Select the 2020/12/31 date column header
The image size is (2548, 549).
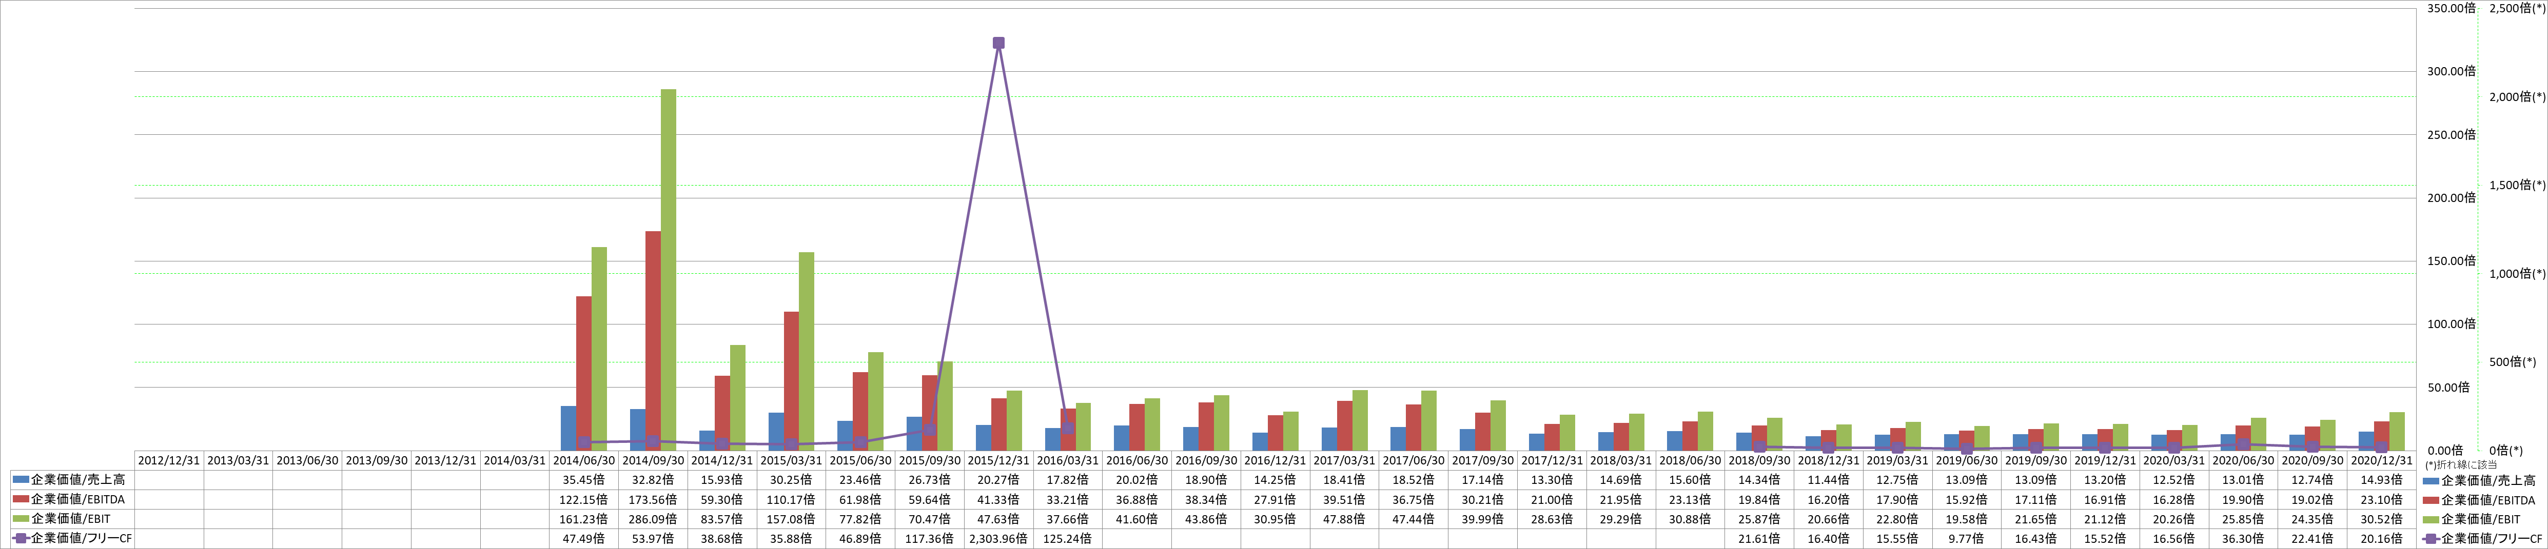click(x=2380, y=460)
